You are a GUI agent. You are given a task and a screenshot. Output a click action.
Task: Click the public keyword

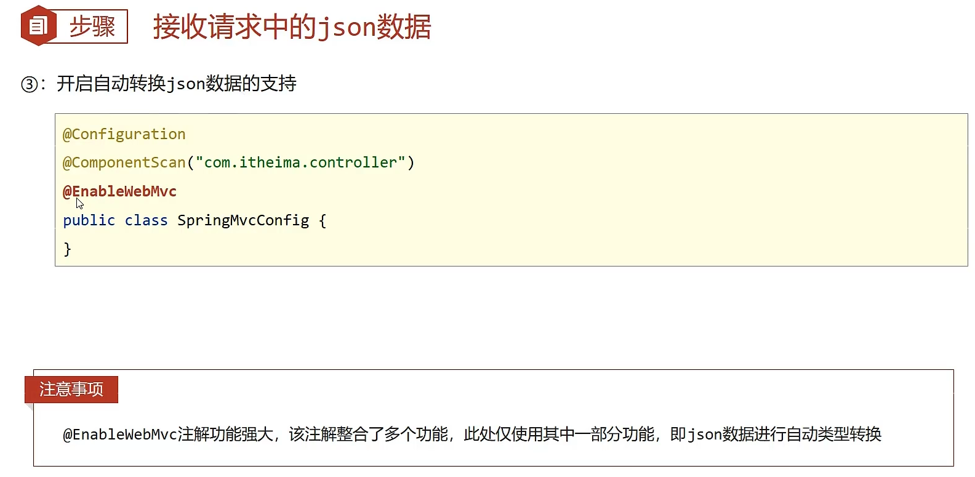(89, 220)
